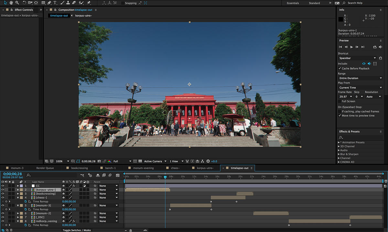
Task: Switch to the monum-evening timeline tab
Action: pyautogui.click(x=143, y=168)
